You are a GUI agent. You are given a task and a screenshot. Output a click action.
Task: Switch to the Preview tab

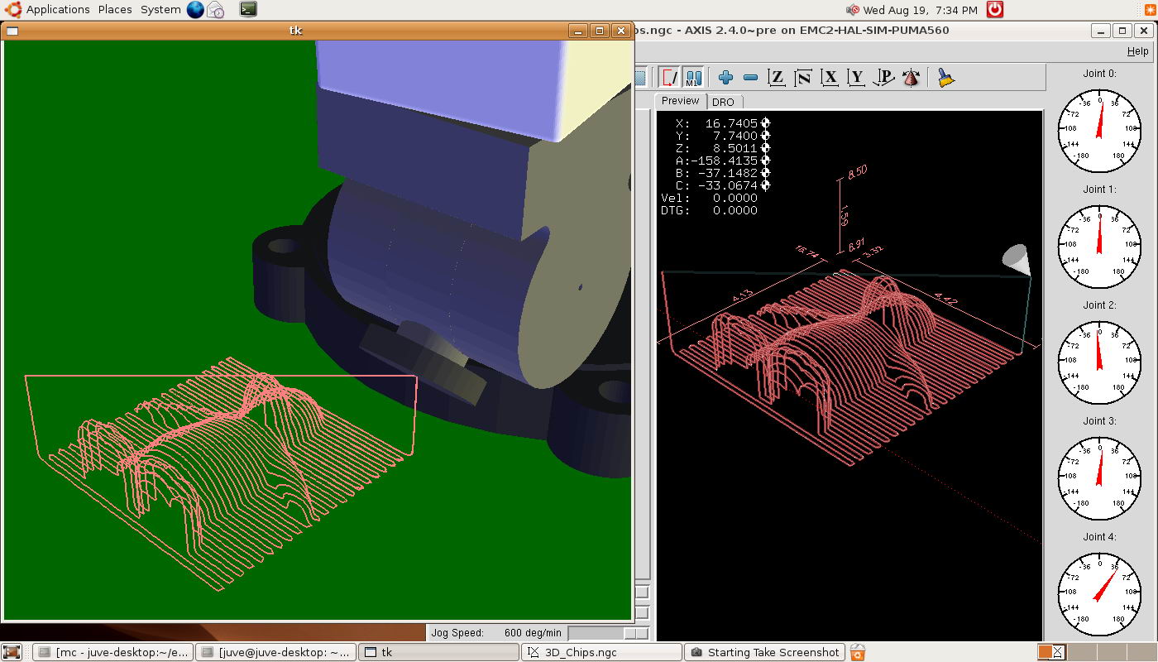click(680, 101)
